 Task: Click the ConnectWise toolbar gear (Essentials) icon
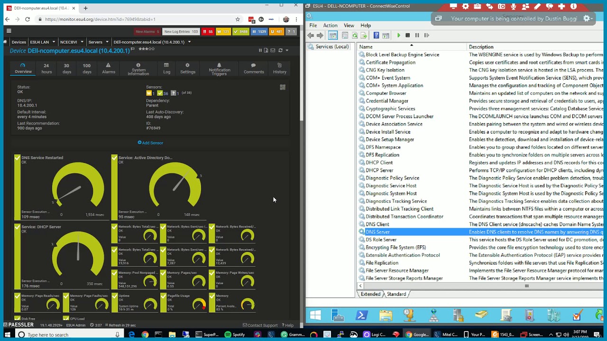(x=465, y=6)
